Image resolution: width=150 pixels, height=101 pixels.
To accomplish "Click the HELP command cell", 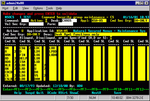I will tap(23, 58).
